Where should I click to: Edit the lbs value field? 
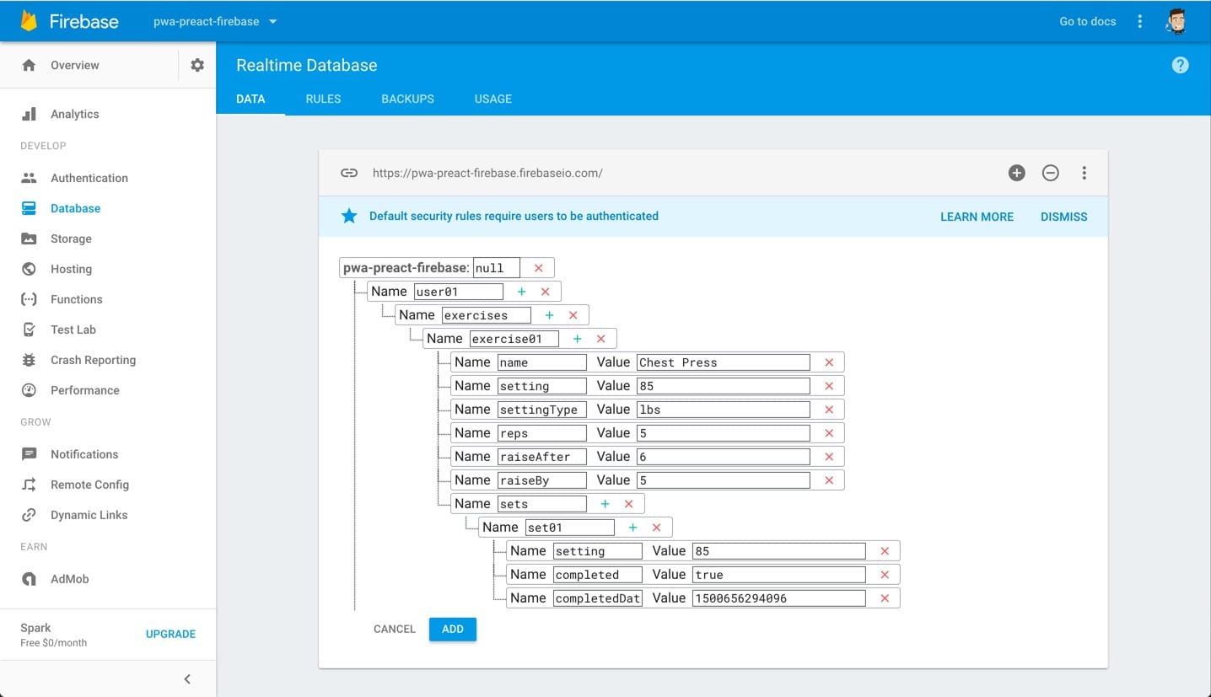point(724,410)
